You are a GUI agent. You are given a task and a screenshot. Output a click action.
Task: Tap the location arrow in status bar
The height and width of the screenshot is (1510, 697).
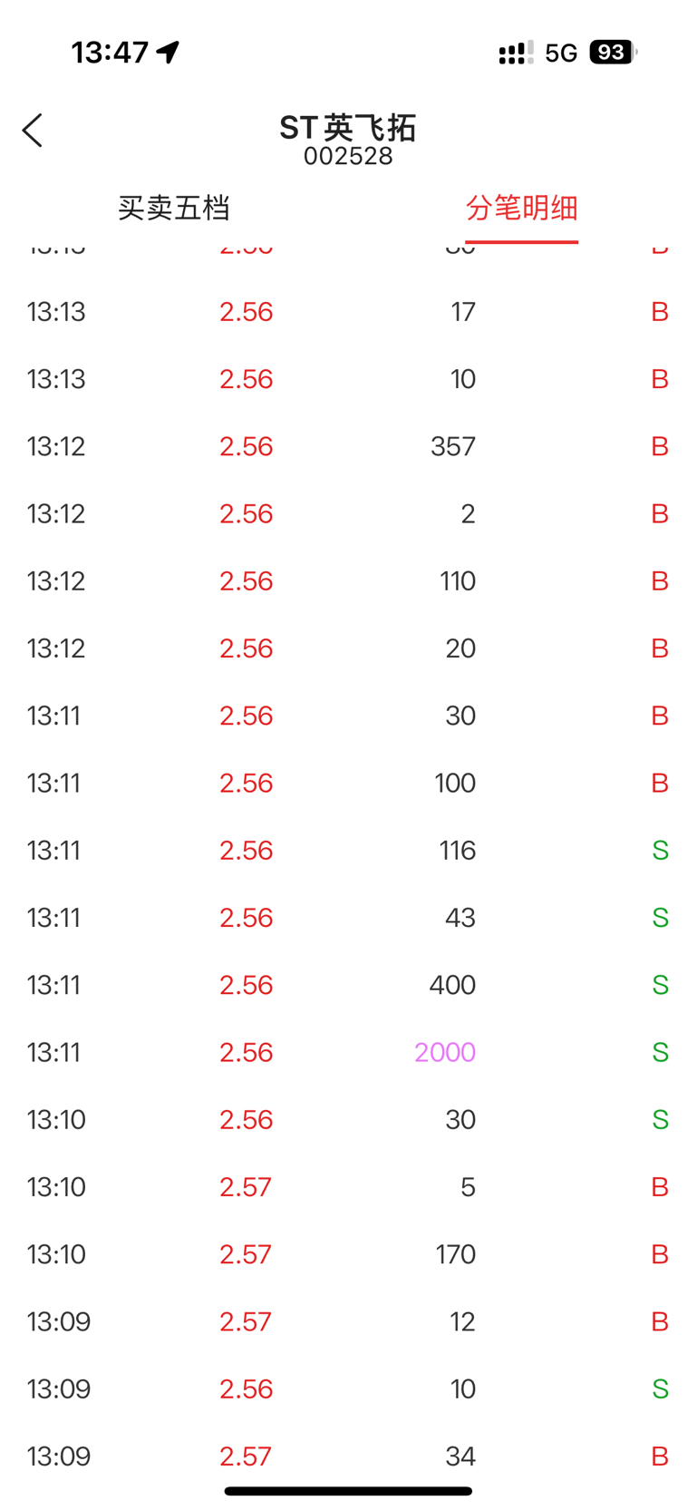click(x=169, y=53)
